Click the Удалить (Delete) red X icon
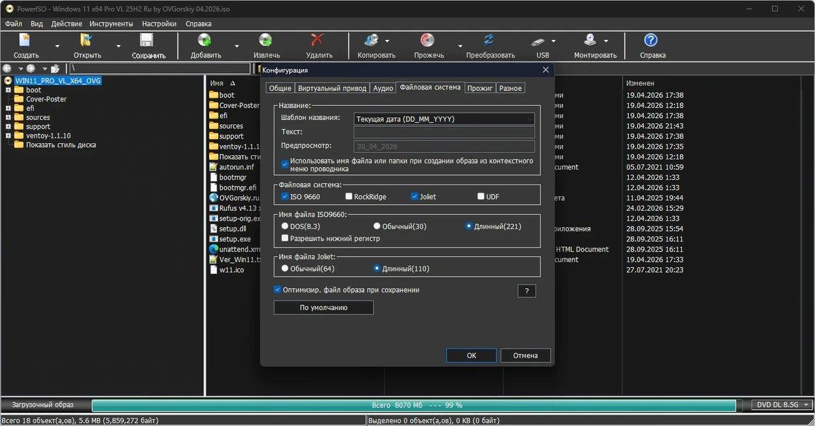815x426 pixels. [x=317, y=40]
